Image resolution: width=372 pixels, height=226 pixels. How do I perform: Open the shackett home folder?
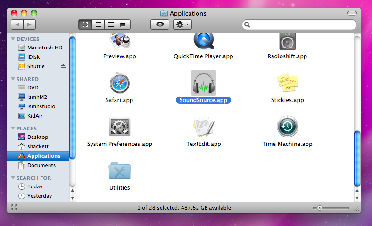[x=38, y=146]
